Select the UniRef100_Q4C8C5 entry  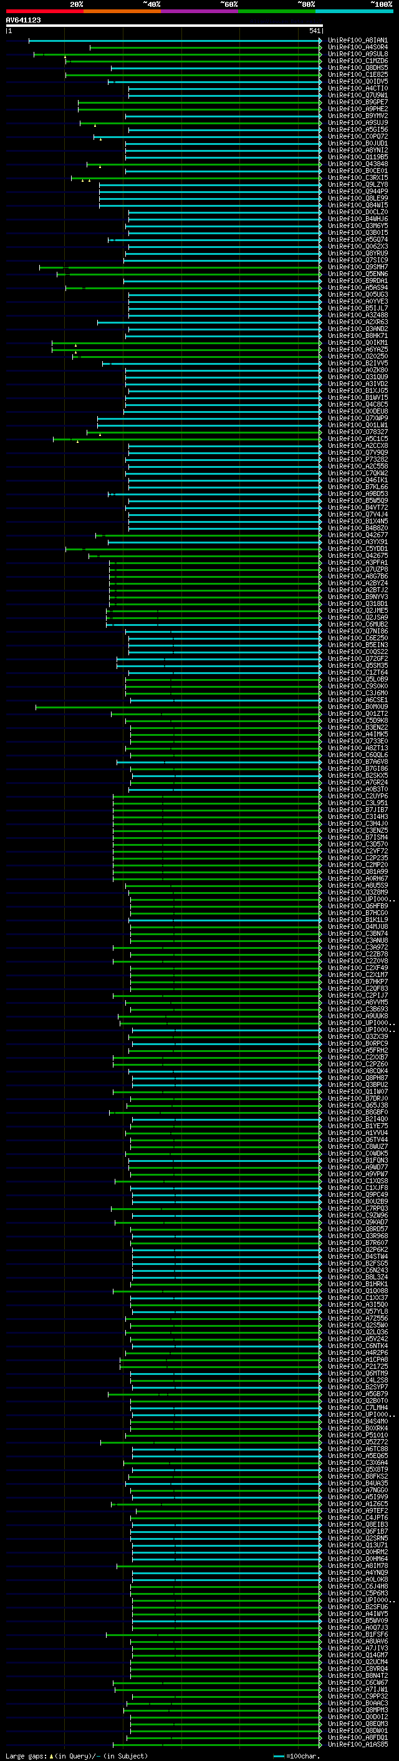pyautogui.click(x=358, y=404)
